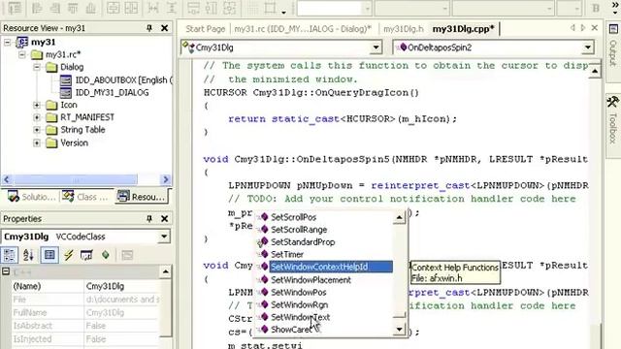
Task: Choose SetStandardProp from autocomplete list
Action: (x=303, y=242)
